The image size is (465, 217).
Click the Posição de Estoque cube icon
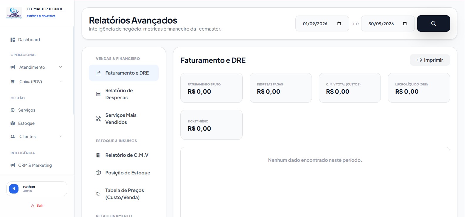coord(98,173)
